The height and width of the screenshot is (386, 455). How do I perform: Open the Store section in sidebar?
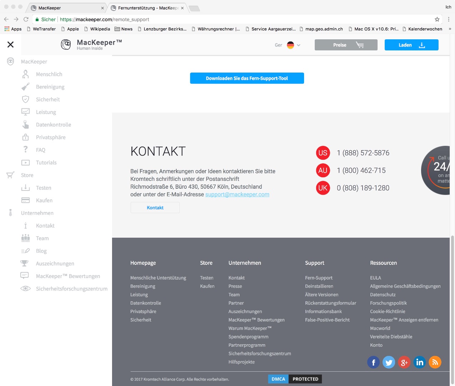point(27,175)
